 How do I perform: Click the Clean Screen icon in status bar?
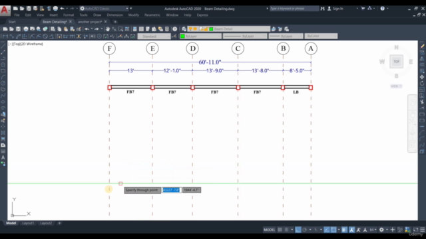tap(415, 230)
